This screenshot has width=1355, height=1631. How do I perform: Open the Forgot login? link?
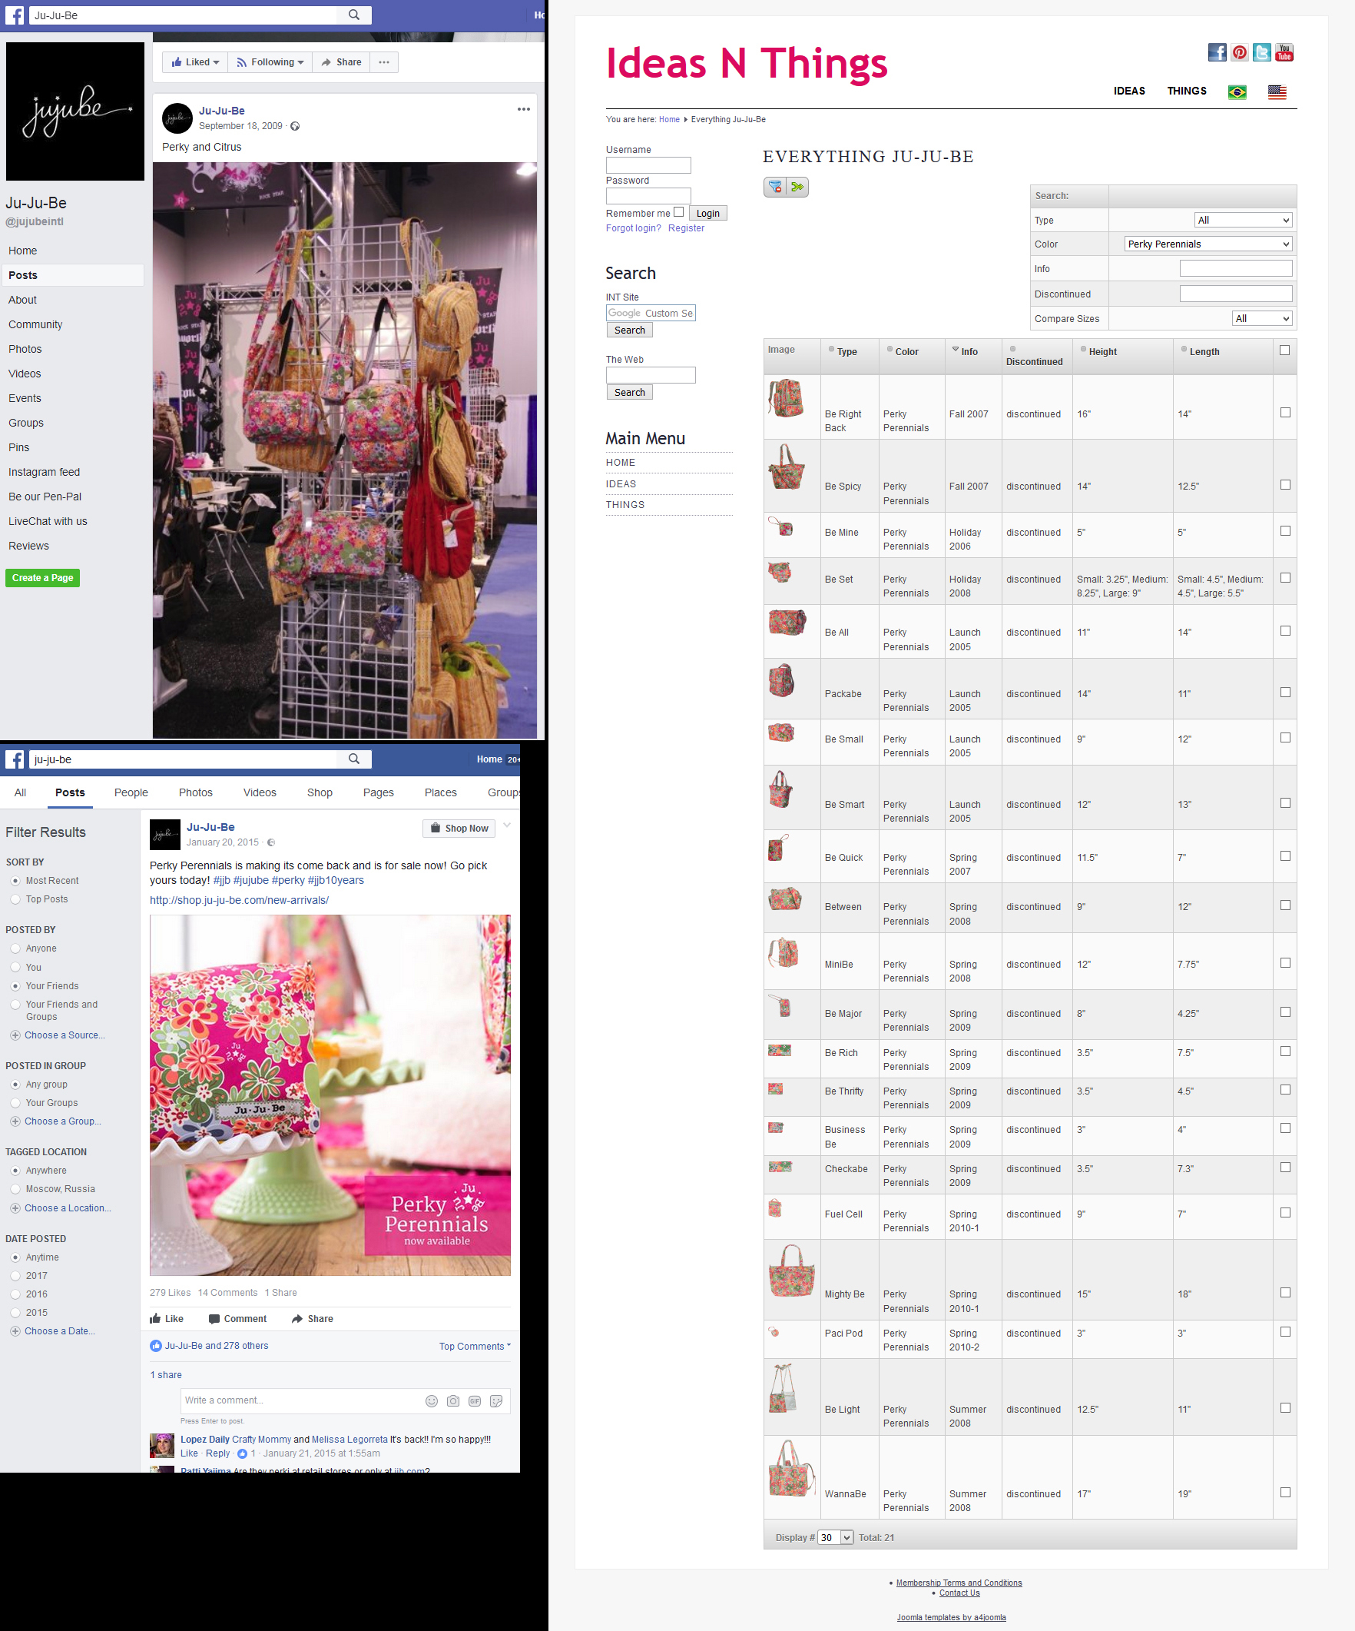click(633, 228)
